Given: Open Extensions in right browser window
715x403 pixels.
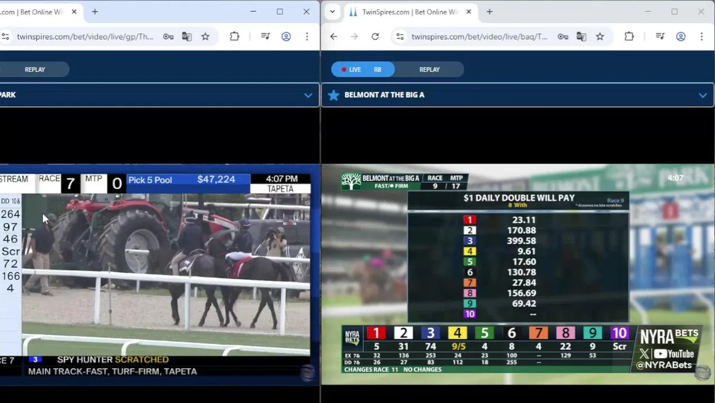Looking at the screenshot, I should 629,36.
